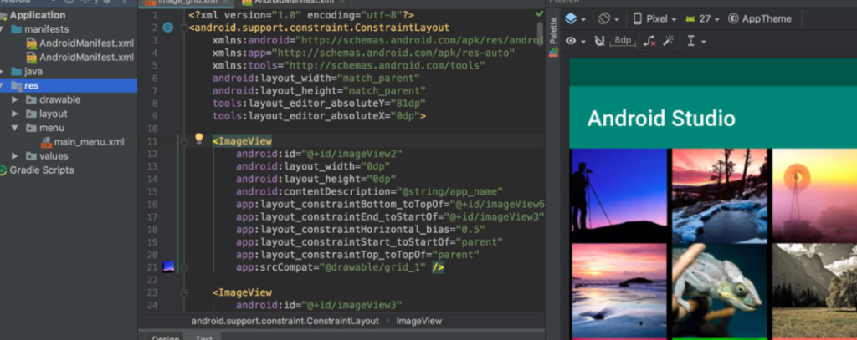Click the black-and-white mountain image in preview
This screenshot has width=857, height=340.
pyautogui.click(x=814, y=291)
